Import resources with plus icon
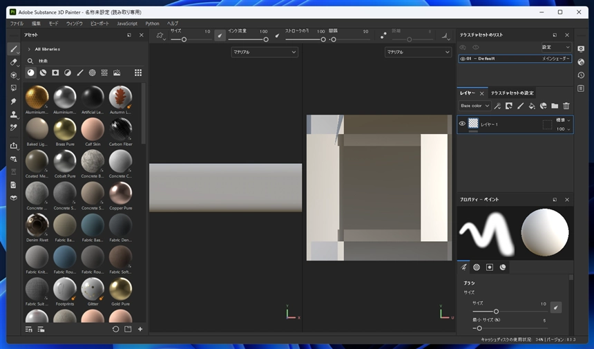The image size is (594, 349). tap(140, 329)
